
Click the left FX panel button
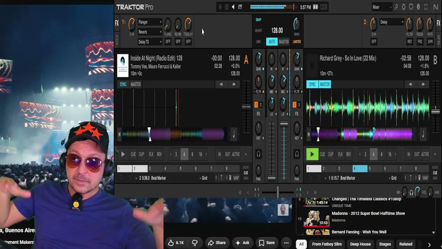coord(117,23)
